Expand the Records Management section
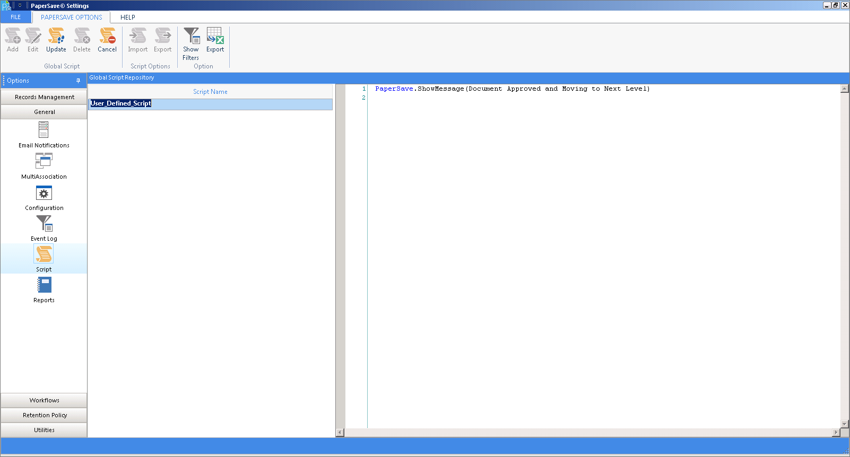 point(44,97)
